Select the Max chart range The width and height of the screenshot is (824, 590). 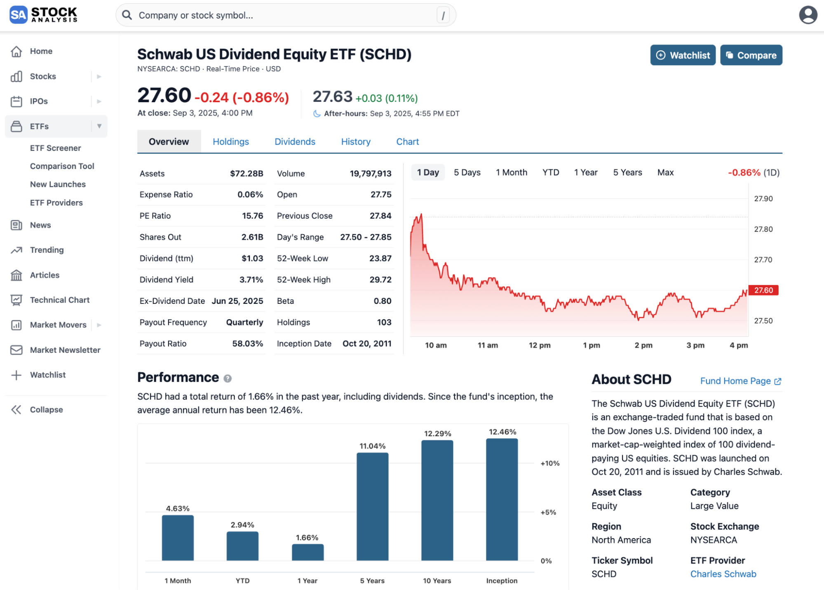tap(665, 172)
